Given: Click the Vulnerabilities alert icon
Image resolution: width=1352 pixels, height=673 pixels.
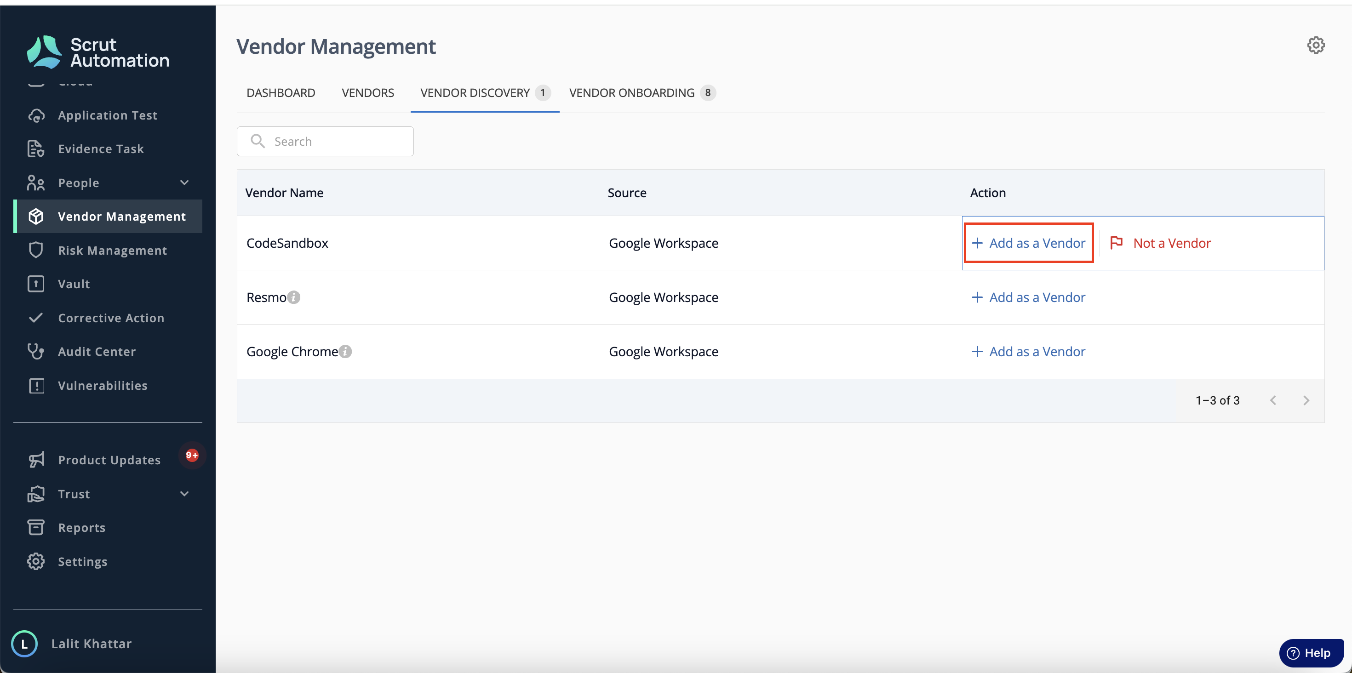Looking at the screenshot, I should click(36, 386).
